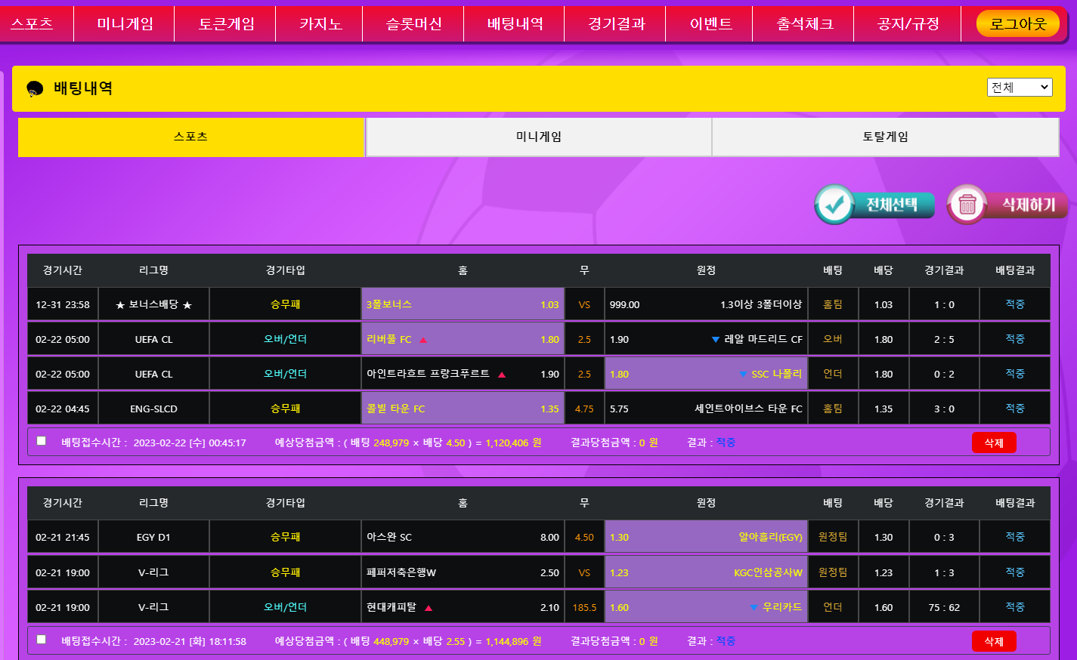The image size is (1077, 660).
Task: Select the highlighted 콜빌 타운 FC odds cell
Action: [x=463, y=409]
